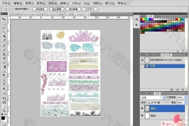Open the tool preset picker arrow
The image size is (189, 126).
pos(9,9)
